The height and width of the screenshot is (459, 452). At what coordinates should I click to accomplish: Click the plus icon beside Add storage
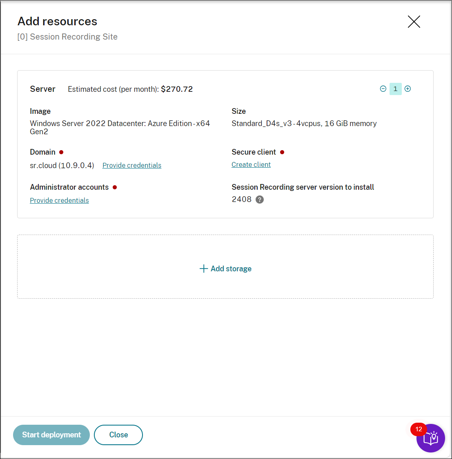[x=203, y=268]
